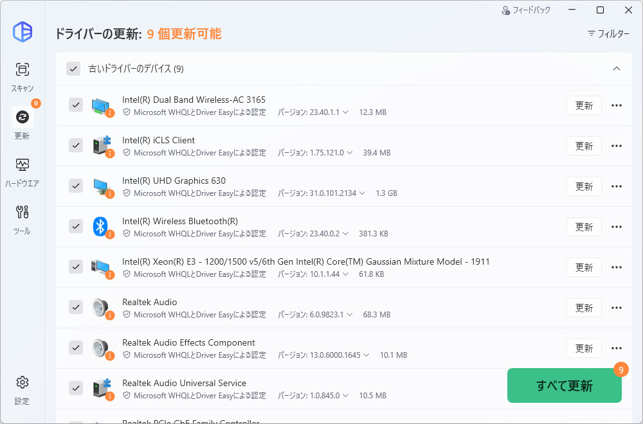The height and width of the screenshot is (424, 643).
Task: Open the 更新 (Update) sidebar page
Action: click(x=22, y=123)
